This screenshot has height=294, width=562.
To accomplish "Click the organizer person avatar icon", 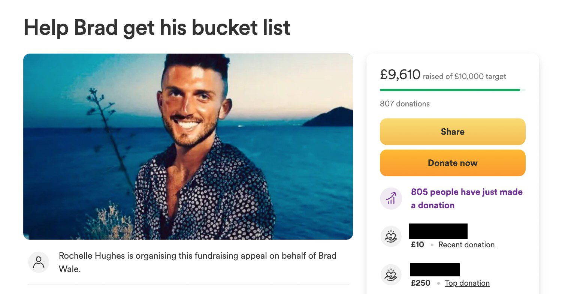I will point(39,262).
